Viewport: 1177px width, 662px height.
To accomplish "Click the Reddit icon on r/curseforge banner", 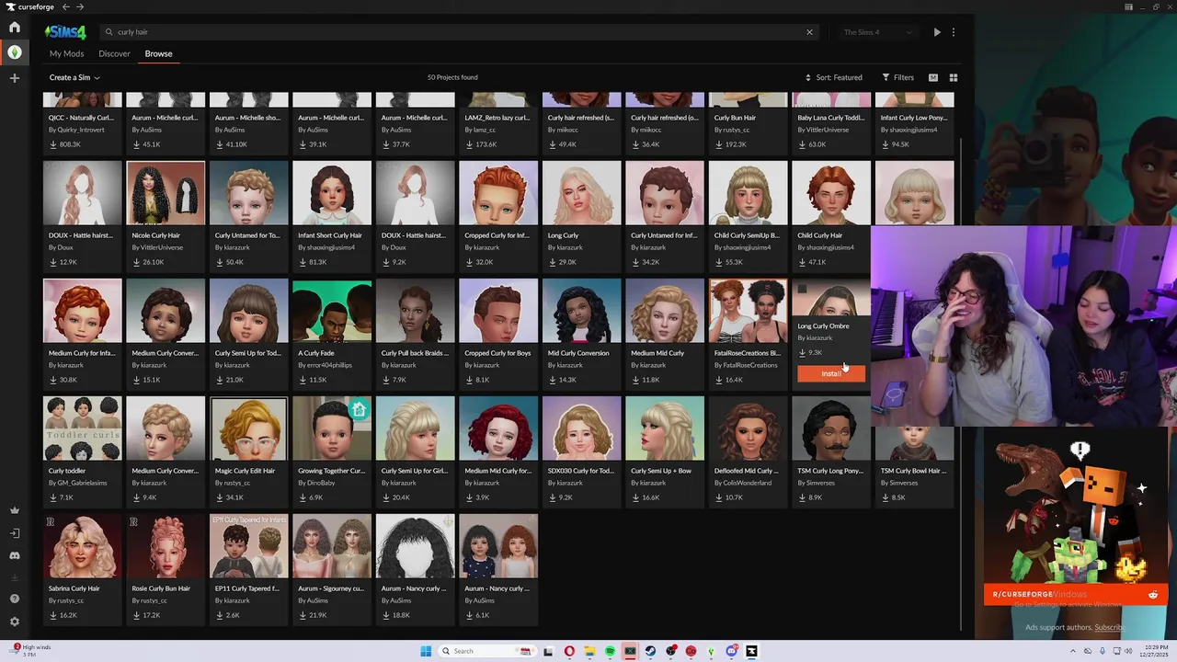I will [1153, 595].
